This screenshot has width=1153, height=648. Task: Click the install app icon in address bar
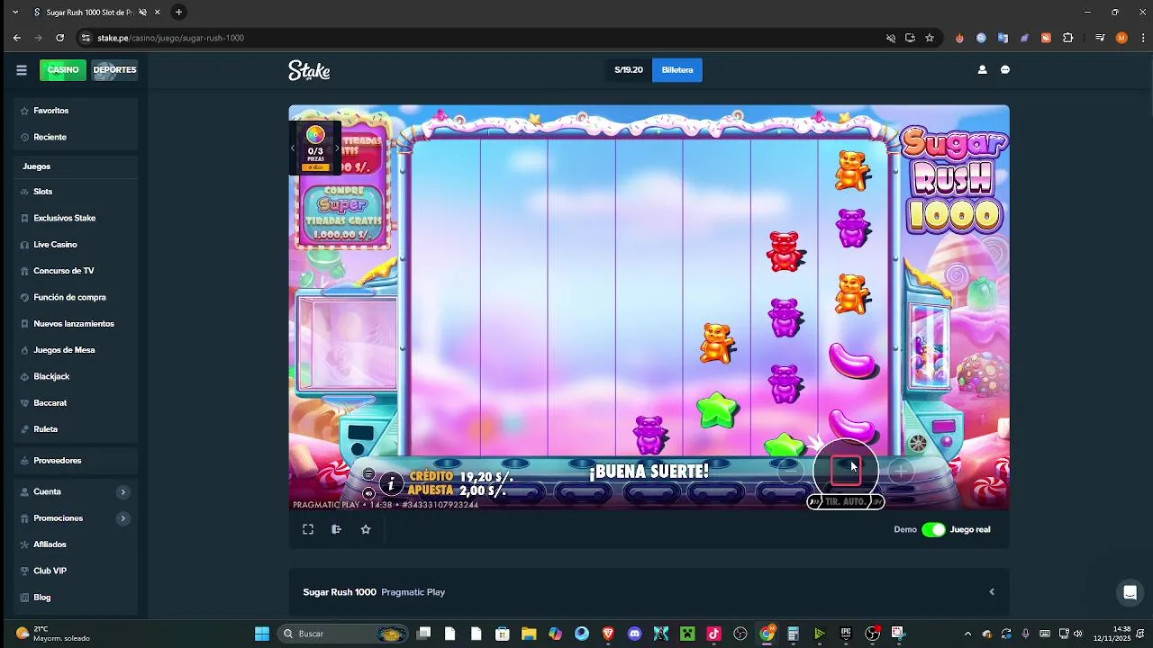pyautogui.click(x=910, y=38)
